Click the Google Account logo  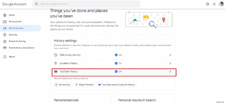[x=14, y=4]
